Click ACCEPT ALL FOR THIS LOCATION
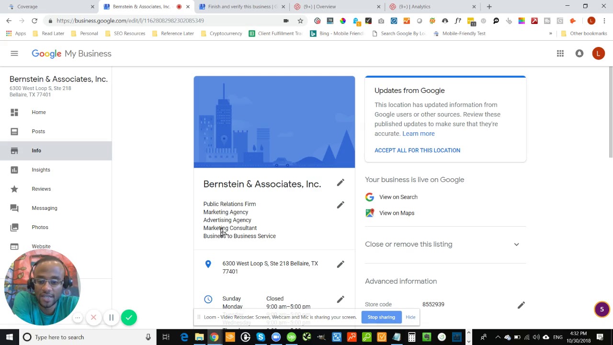613x345 pixels. click(417, 150)
